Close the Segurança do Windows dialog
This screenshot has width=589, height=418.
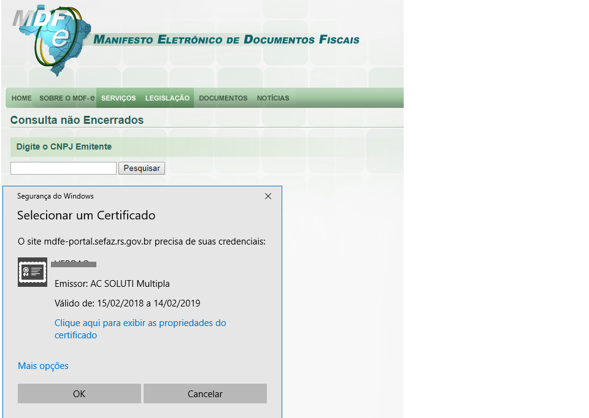(x=268, y=196)
